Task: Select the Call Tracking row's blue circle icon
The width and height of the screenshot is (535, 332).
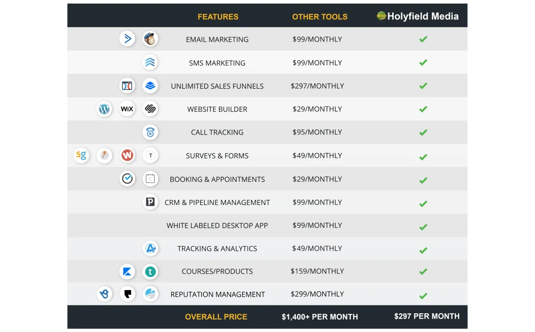Action: pos(150,132)
